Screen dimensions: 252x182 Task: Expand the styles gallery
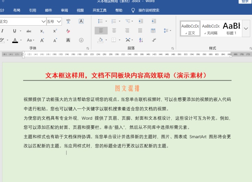246,29
